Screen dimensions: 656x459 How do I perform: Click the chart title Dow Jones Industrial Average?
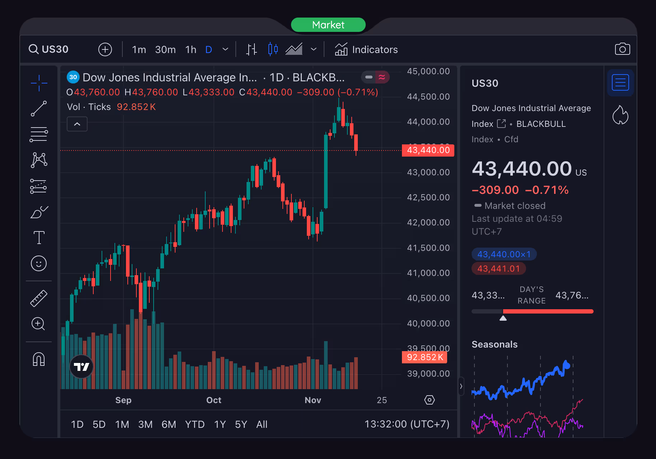point(170,77)
